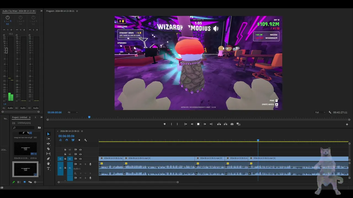Select the selected sequence thumbnail in Project panel

(x=25, y=169)
